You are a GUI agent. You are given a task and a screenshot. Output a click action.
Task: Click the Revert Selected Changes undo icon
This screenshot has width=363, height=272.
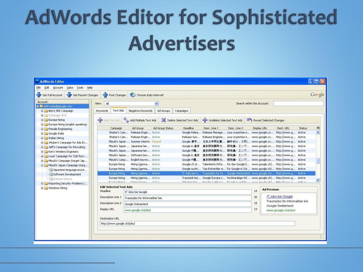[249, 120]
